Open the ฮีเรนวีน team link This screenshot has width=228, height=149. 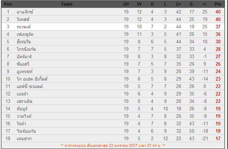point(25,42)
